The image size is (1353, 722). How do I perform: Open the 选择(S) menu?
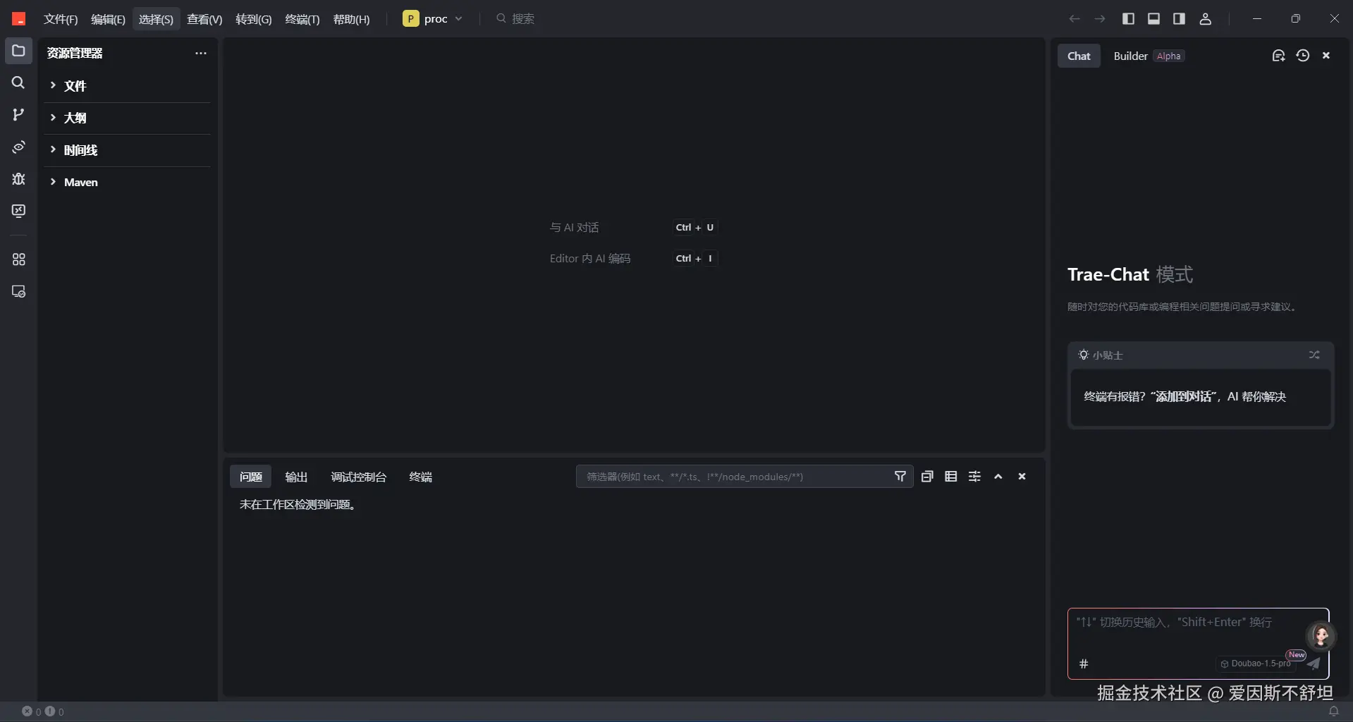click(x=156, y=19)
